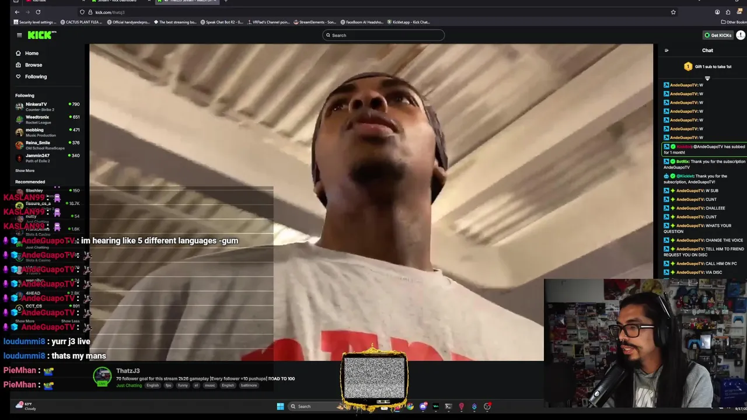
Task: Click the stream video player
Action: coord(371,202)
